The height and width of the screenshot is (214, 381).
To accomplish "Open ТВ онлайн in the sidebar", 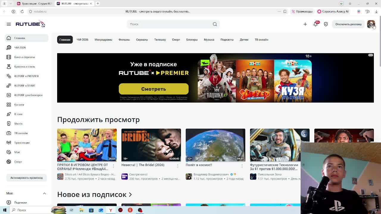I will (x=26, y=133).
